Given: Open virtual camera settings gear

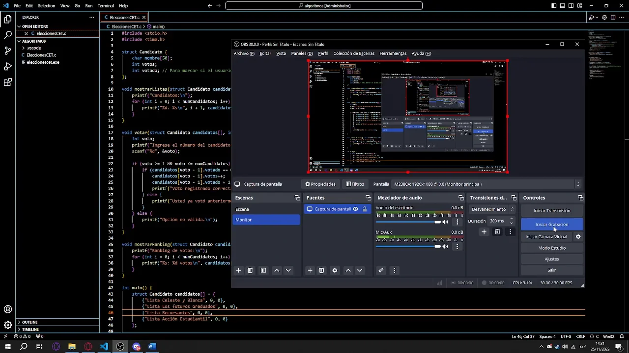Looking at the screenshot, I should [578, 237].
